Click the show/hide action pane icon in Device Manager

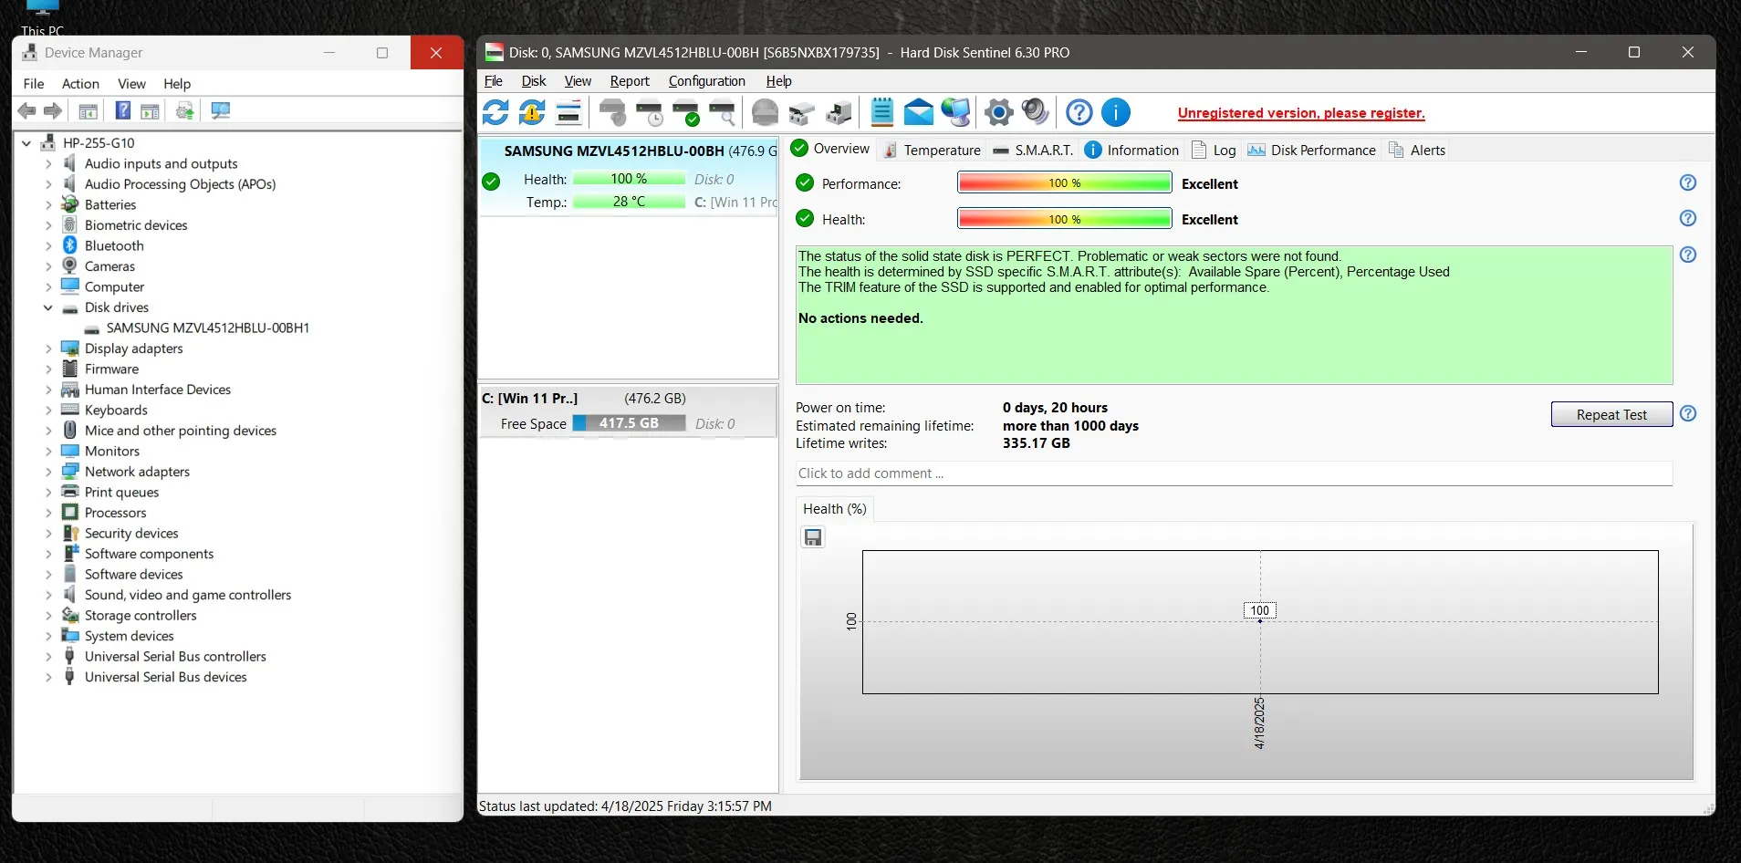coord(150,111)
